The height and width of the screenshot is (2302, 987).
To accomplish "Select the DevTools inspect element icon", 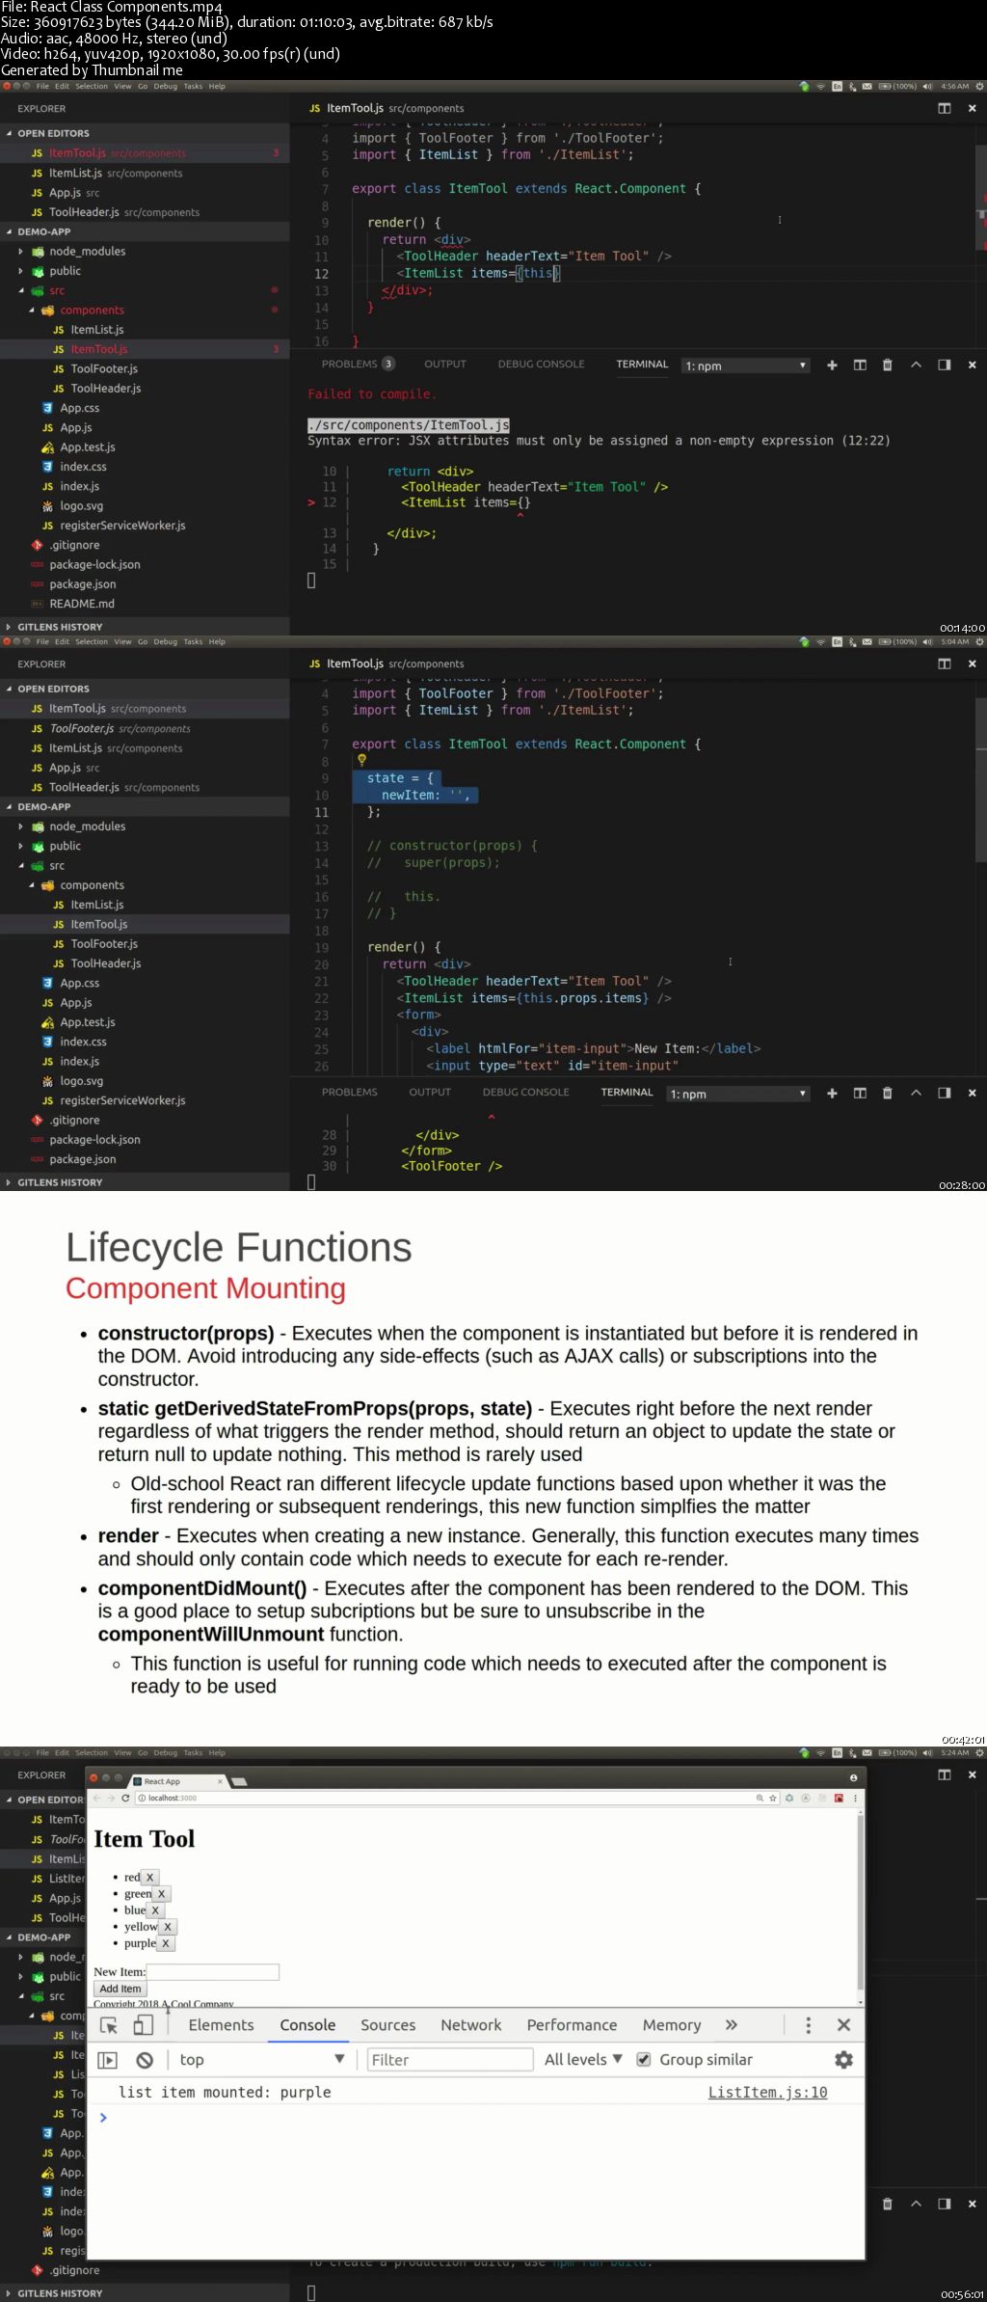I will 109,2025.
